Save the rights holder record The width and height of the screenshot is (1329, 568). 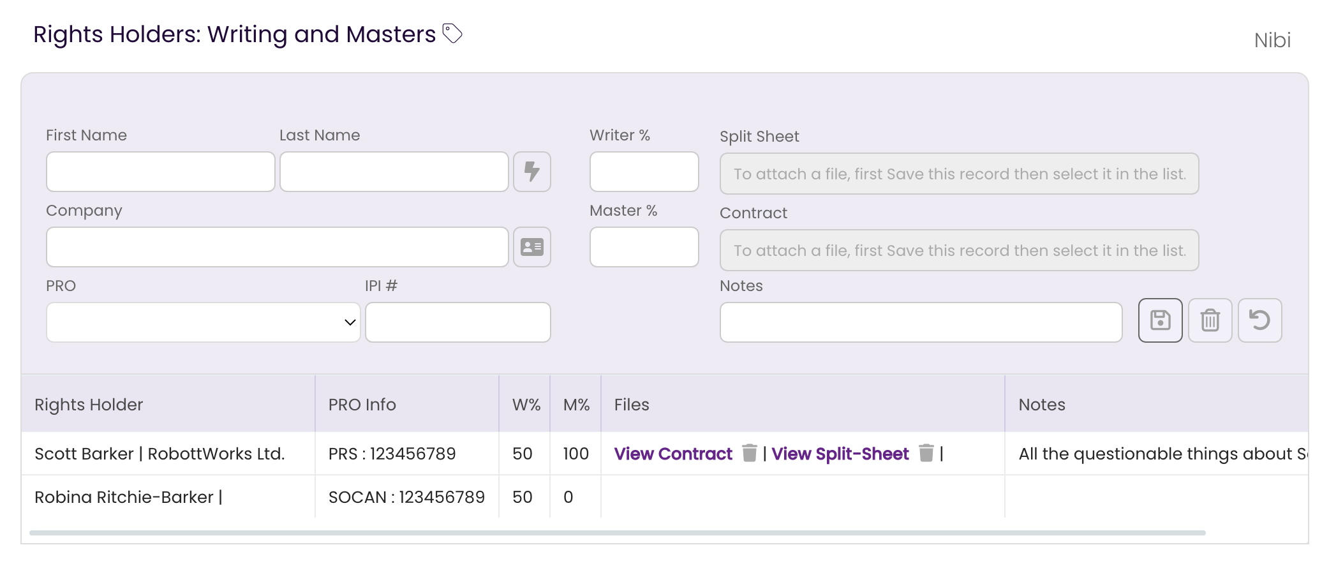[1160, 320]
